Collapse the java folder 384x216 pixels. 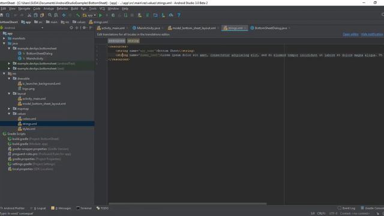point(4,43)
